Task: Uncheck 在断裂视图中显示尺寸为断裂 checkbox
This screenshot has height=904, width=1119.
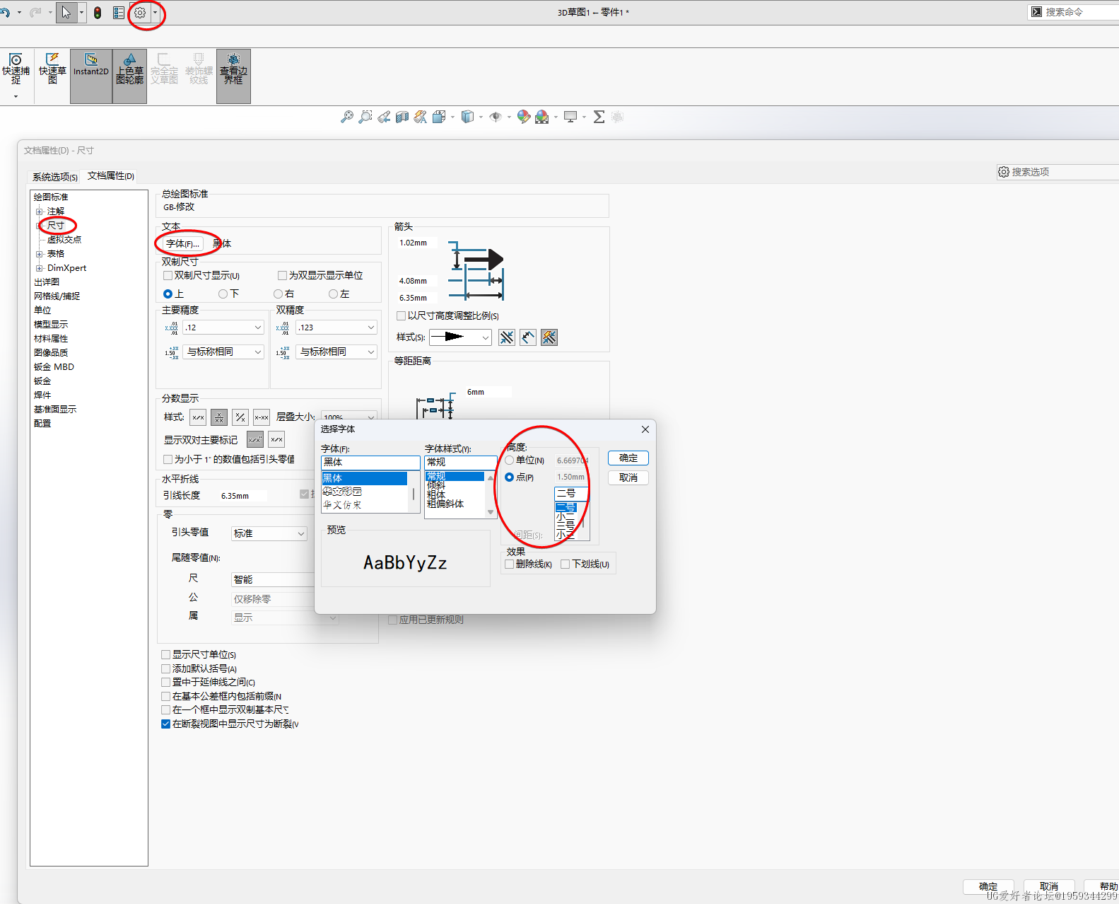Action: (x=165, y=724)
